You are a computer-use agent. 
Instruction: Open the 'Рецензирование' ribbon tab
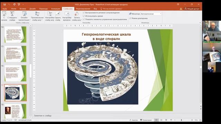click(x=83, y=9)
